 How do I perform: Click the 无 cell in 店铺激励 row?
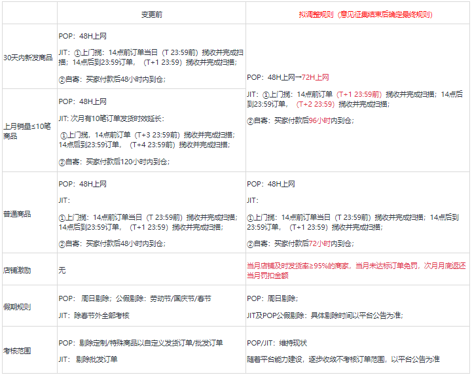[62, 270]
